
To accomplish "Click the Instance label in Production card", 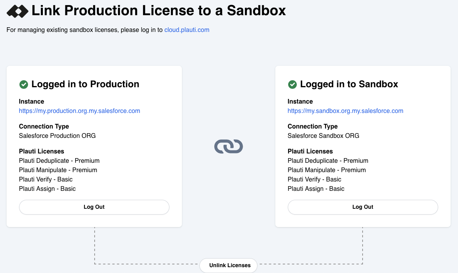I will click(32, 102).
